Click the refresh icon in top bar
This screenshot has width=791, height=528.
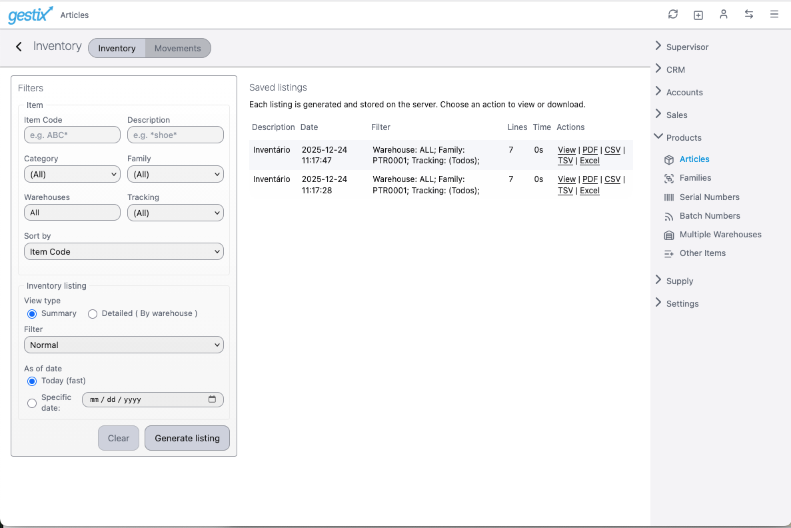click(x=673, y=15)
